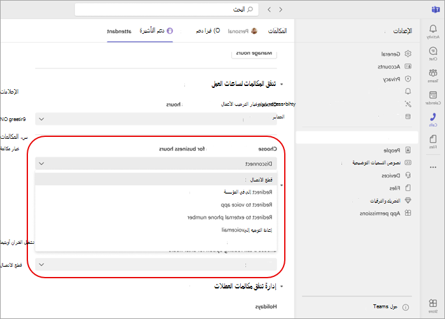Open General settings
445x319 pixels.
click(390, 54)
